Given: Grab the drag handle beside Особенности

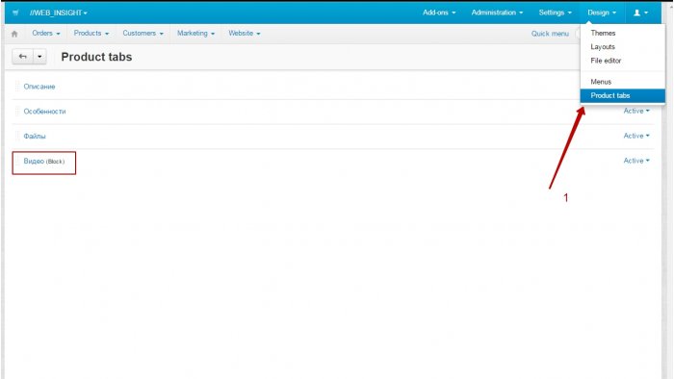Looking at the screenshot, I should [x=17, y=112].
